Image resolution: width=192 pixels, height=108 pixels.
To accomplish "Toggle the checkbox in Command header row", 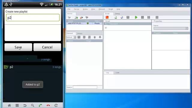I will tap(106, 24).
